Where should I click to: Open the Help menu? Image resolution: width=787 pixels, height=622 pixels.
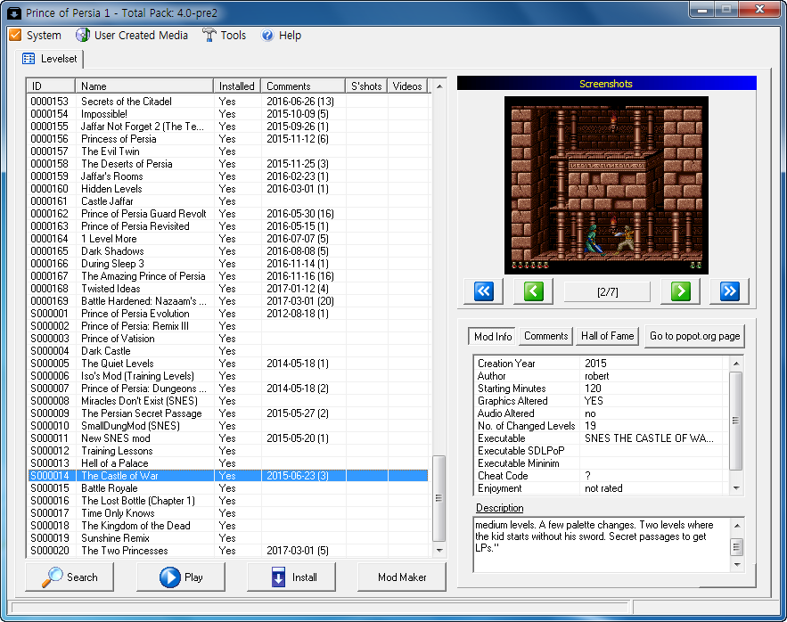[282, 35]
